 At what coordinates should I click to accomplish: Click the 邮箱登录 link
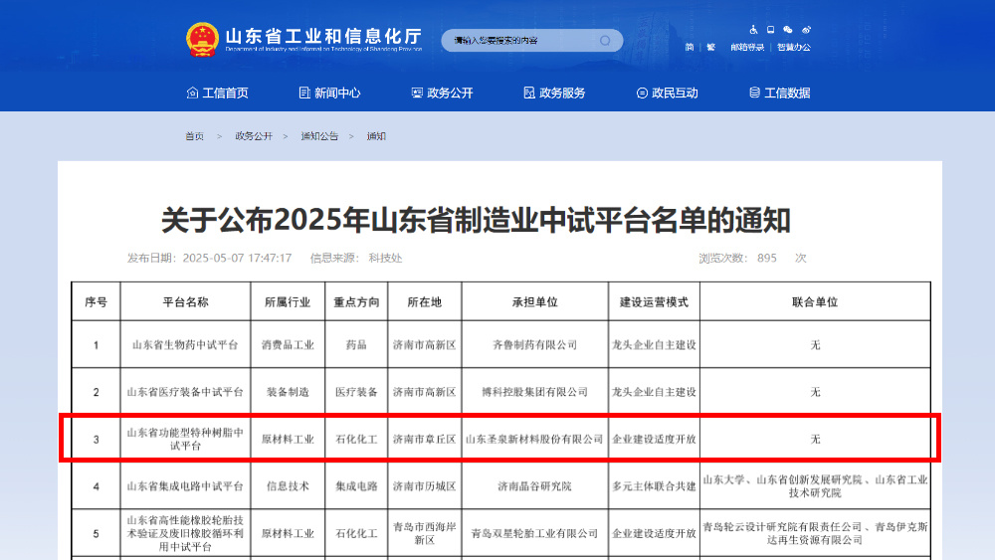point(747,48)
